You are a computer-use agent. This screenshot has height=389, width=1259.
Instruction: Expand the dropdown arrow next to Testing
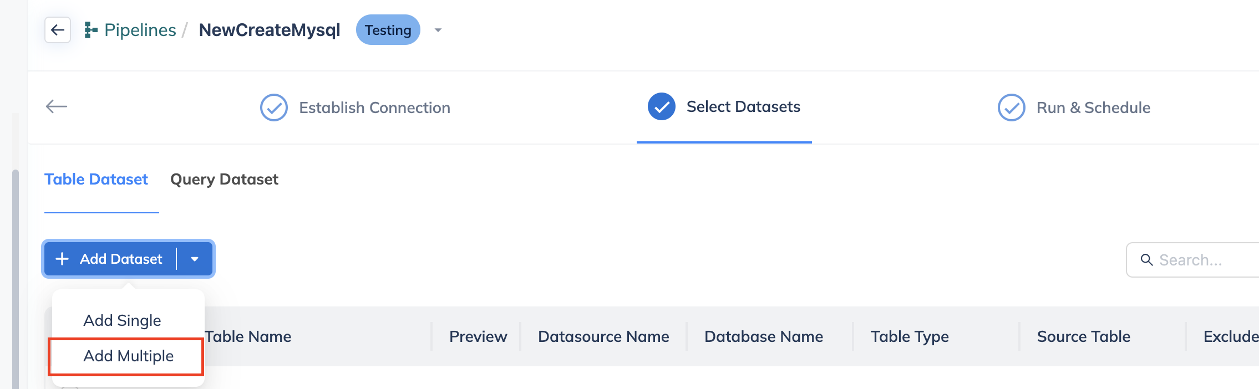pos(438,30)
